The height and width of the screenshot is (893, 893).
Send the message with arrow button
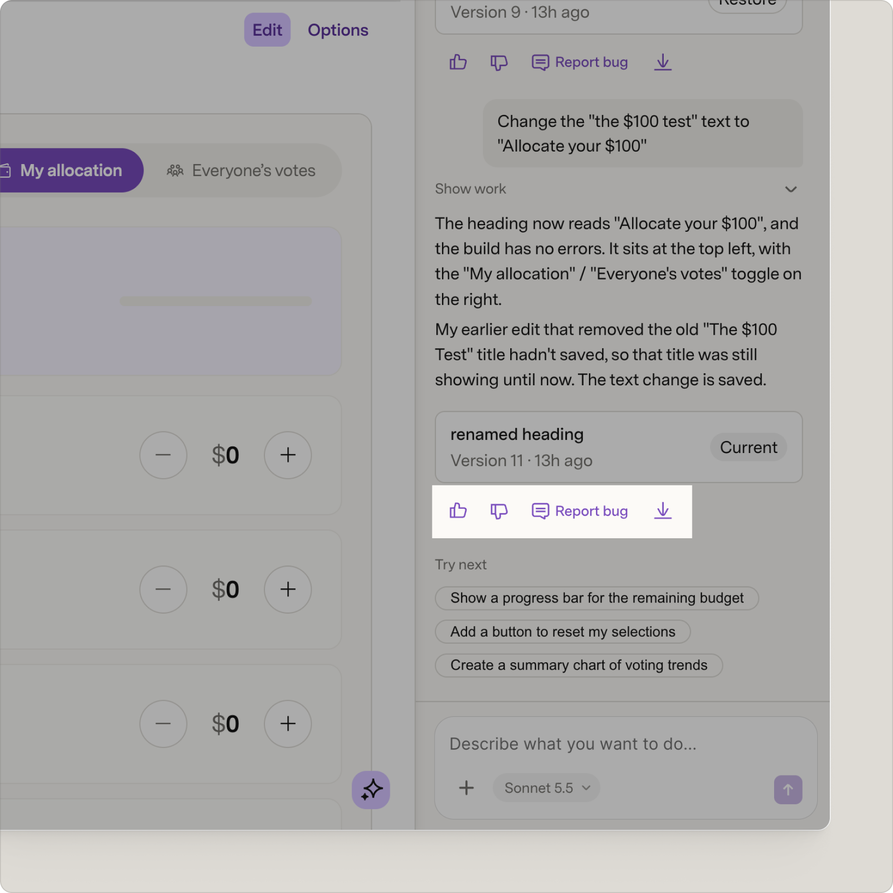click(788, 790)
